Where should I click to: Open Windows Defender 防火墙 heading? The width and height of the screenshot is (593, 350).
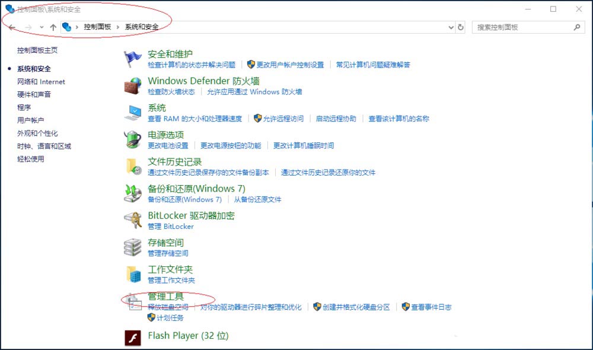[x=204, y=81]
